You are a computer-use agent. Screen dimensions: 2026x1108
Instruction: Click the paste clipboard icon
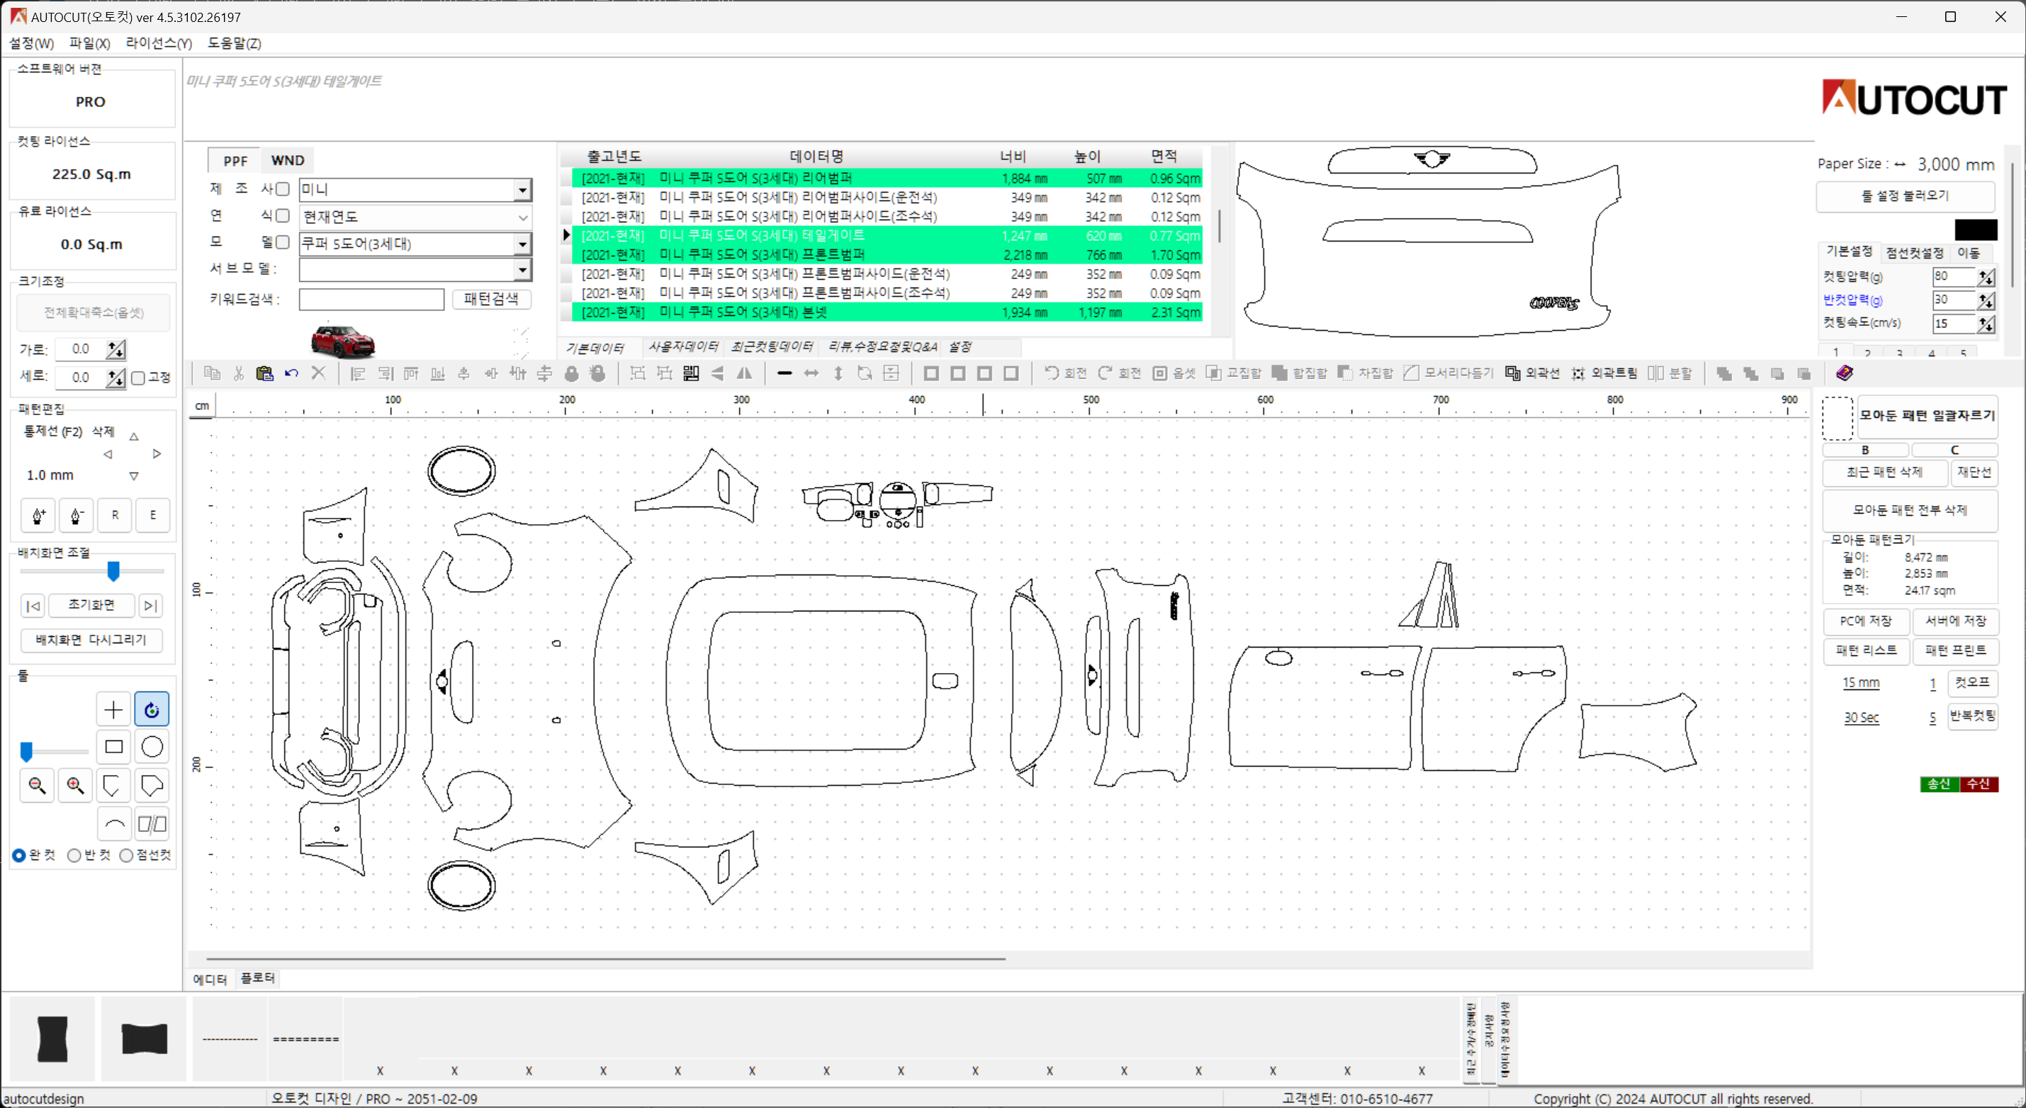tap(265, 373)
